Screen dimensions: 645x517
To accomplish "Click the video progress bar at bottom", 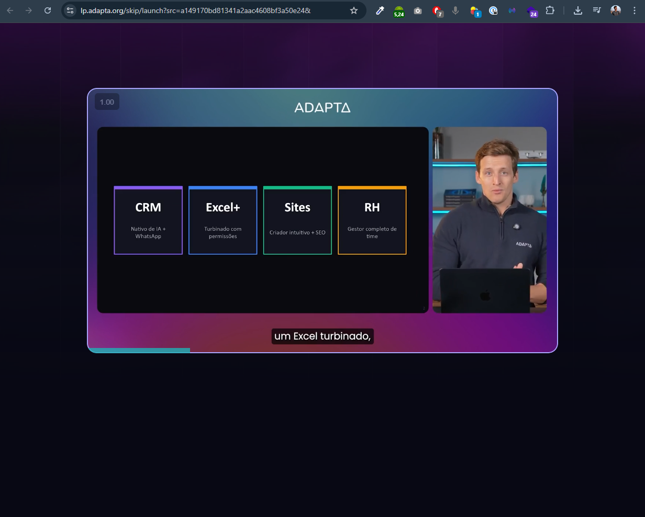I will [322, 351].
